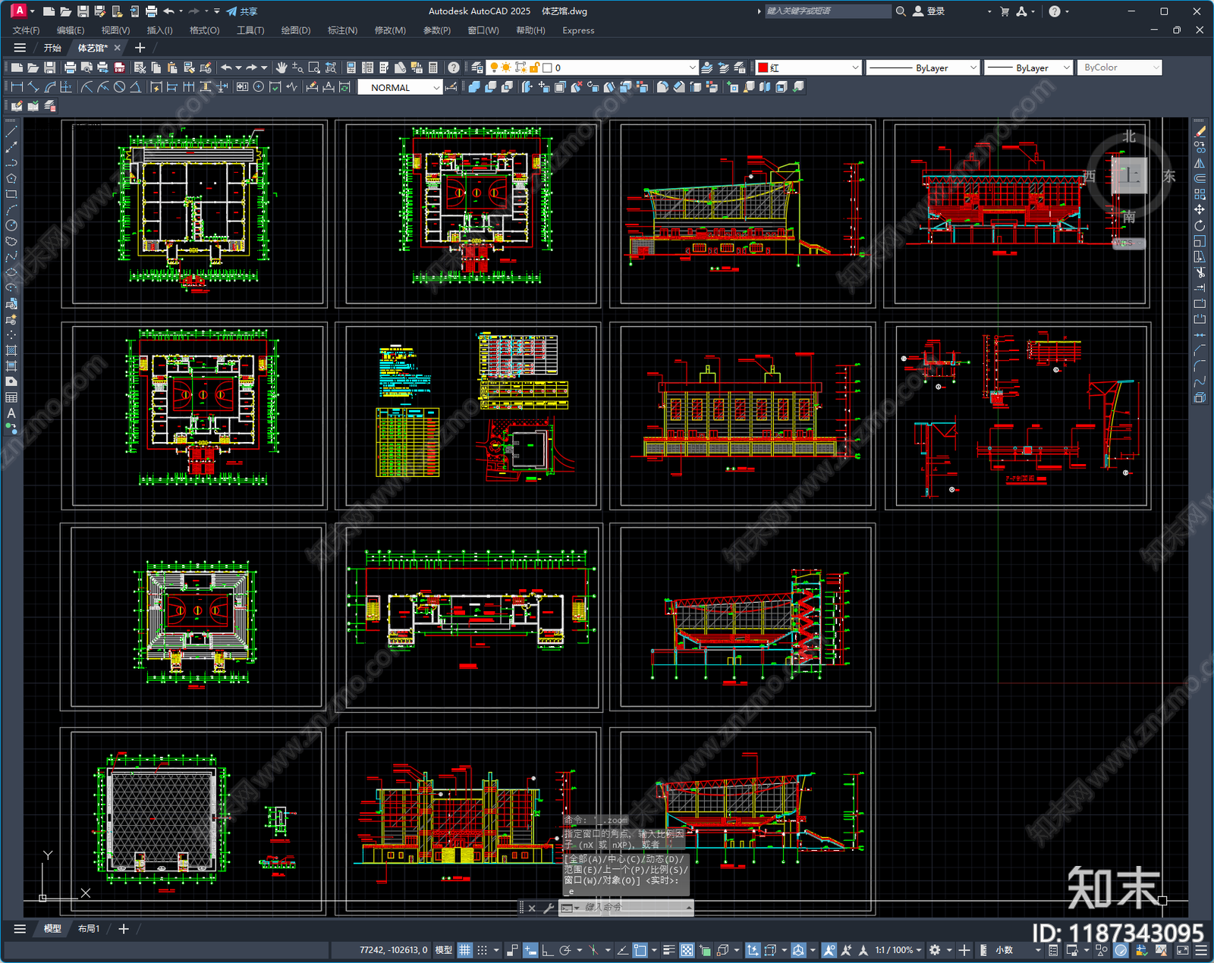Click the 模型 button in status bar
Image resolution: width=1214 pixels, height=963 pixels.
[443, 950]
